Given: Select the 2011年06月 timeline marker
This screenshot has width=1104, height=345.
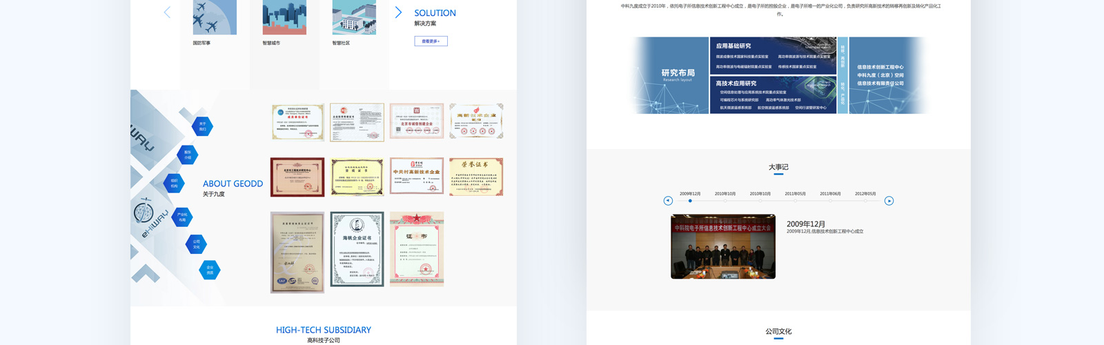Looking at the screenshot, I should pos(830,201).
